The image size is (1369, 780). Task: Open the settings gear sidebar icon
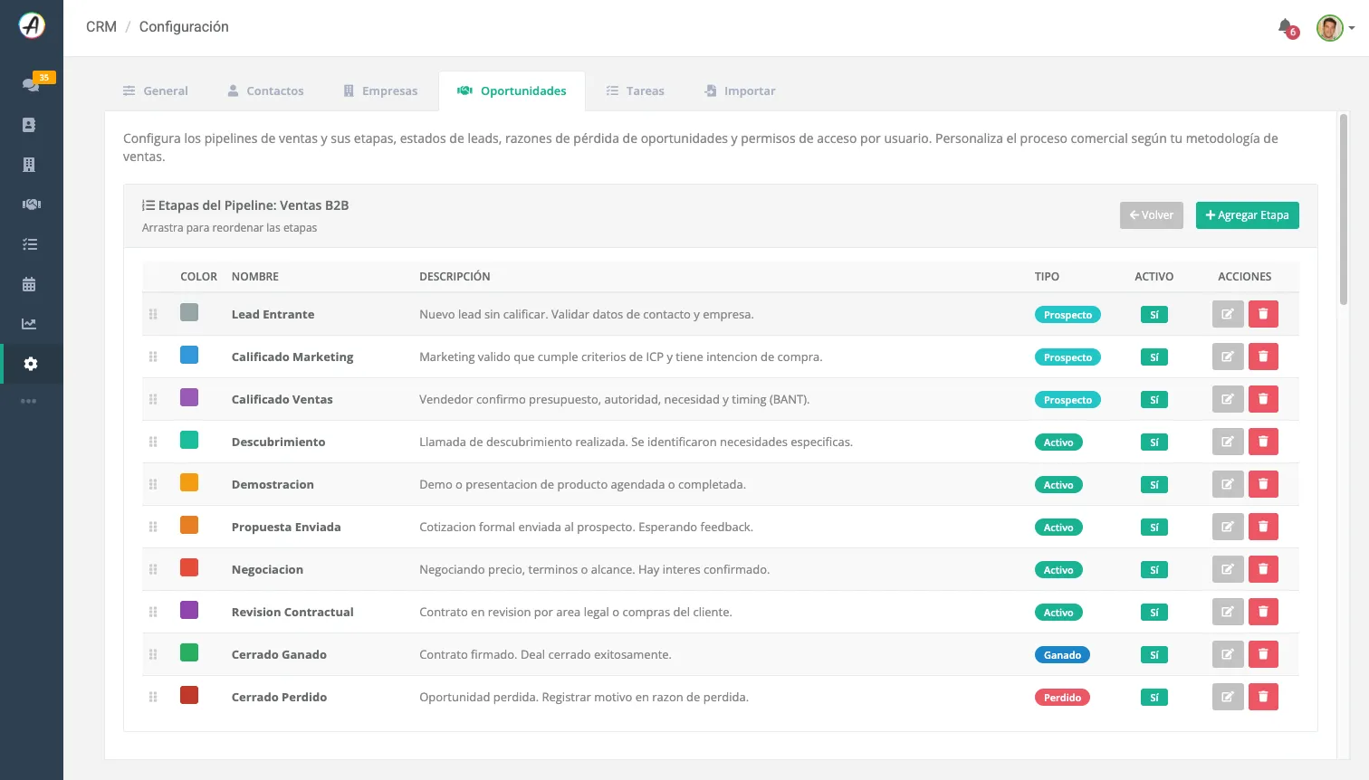tap(31, 364)
